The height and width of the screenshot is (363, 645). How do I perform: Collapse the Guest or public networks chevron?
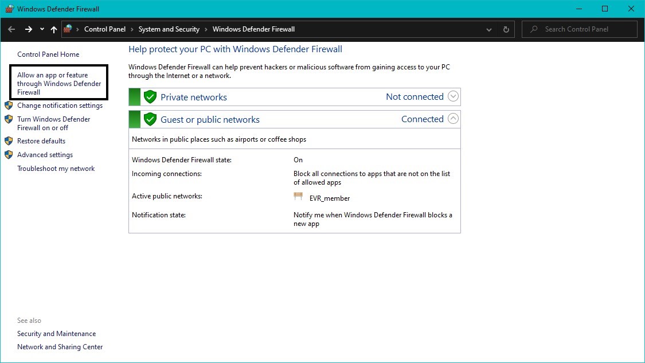point(453,119)
